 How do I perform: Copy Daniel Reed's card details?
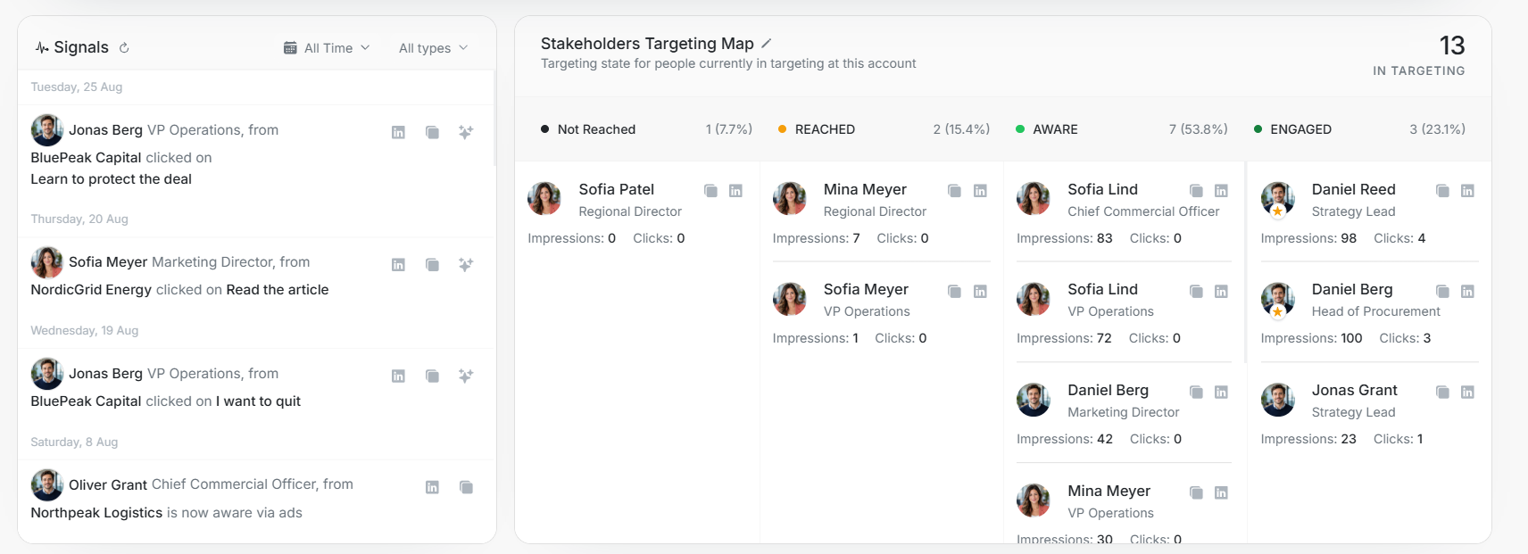1442,191
